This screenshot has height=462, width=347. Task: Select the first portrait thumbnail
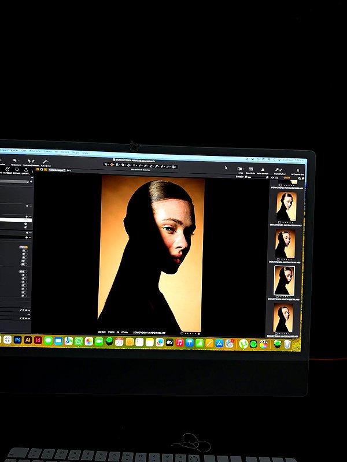click(x=286, y=206)
